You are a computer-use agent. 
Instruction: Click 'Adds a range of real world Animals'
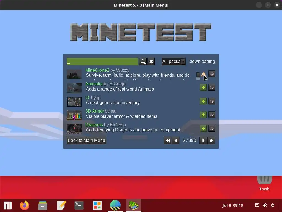coord(120,89)
